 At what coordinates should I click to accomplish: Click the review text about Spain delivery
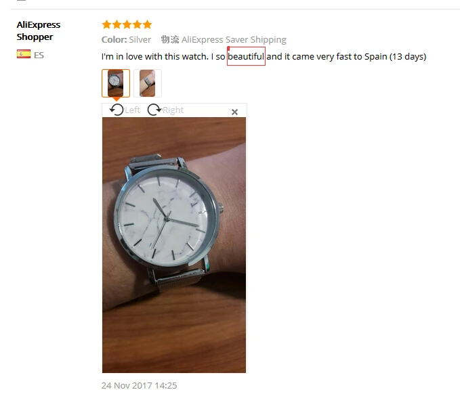(264, 56)
